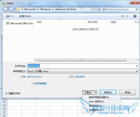Image resolution: width=140 pixels, height=117 pixels.
Task: Click the change view list icon
Action: tap(123, 16)
